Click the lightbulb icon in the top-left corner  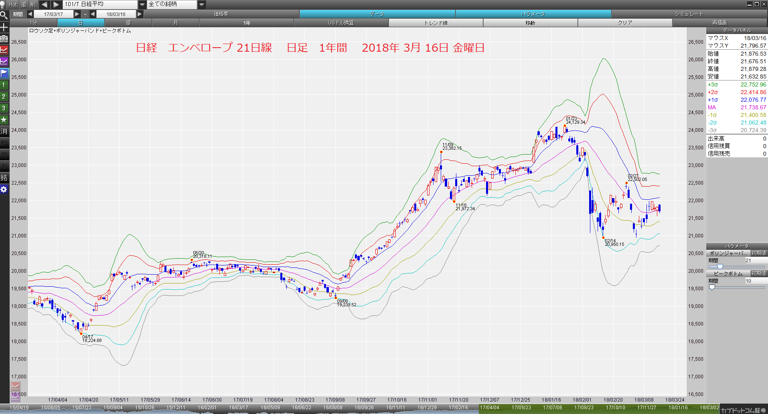point(2,4)
